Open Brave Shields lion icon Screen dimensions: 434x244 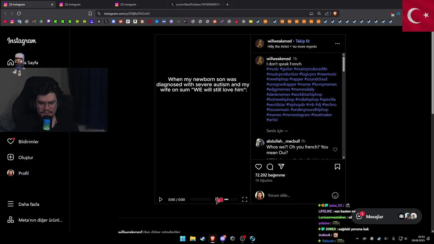click(335, 14)
